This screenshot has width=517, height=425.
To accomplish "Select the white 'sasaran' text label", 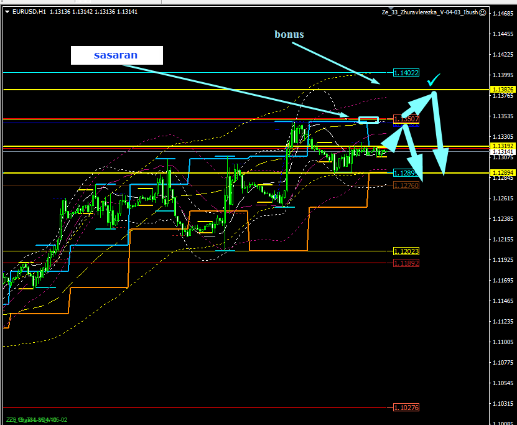I will pyautogui.click(x=116, y=55).
